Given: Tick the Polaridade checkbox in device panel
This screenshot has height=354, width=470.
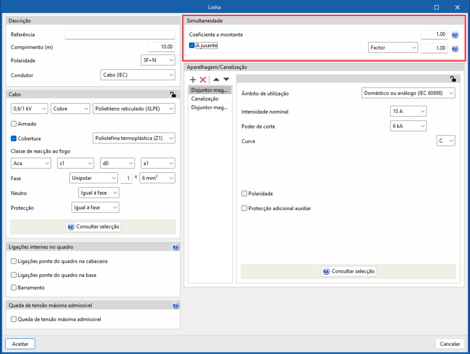Looking at the screenshot, I should [244, 194].
